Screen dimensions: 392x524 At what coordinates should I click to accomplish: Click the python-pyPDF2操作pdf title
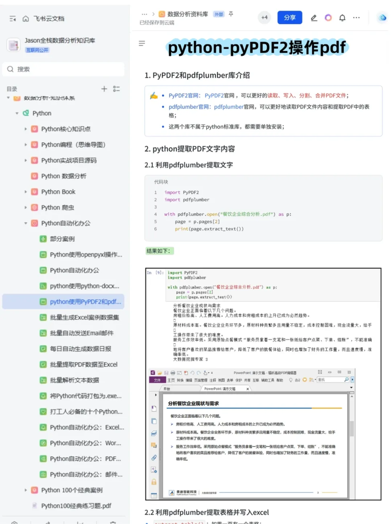pos(257,47)
